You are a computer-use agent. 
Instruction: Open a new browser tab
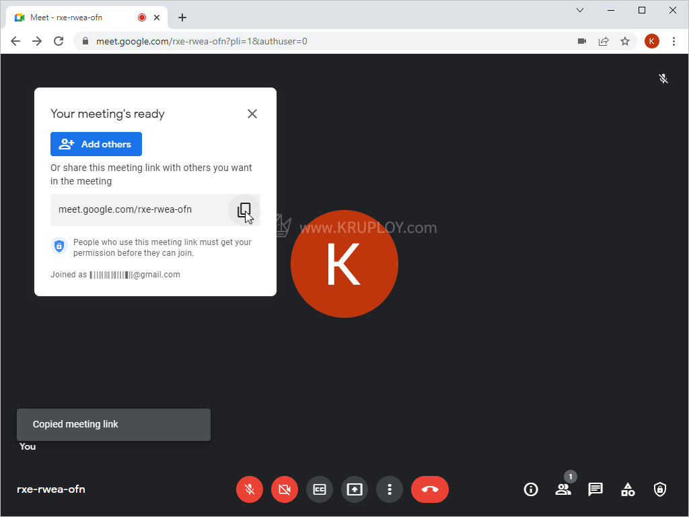click(182, 18)
